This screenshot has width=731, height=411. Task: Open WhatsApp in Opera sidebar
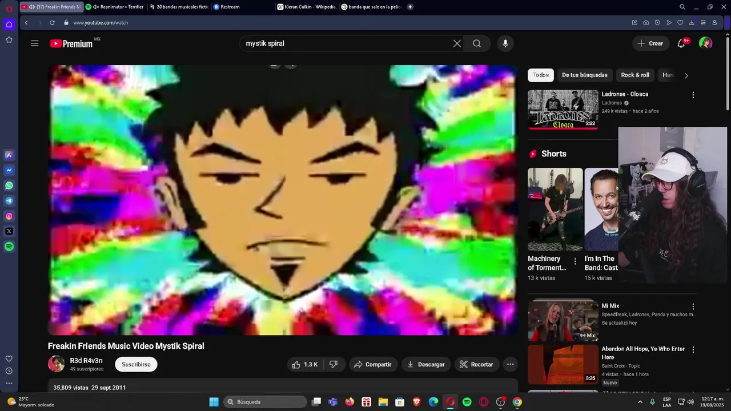9,186
